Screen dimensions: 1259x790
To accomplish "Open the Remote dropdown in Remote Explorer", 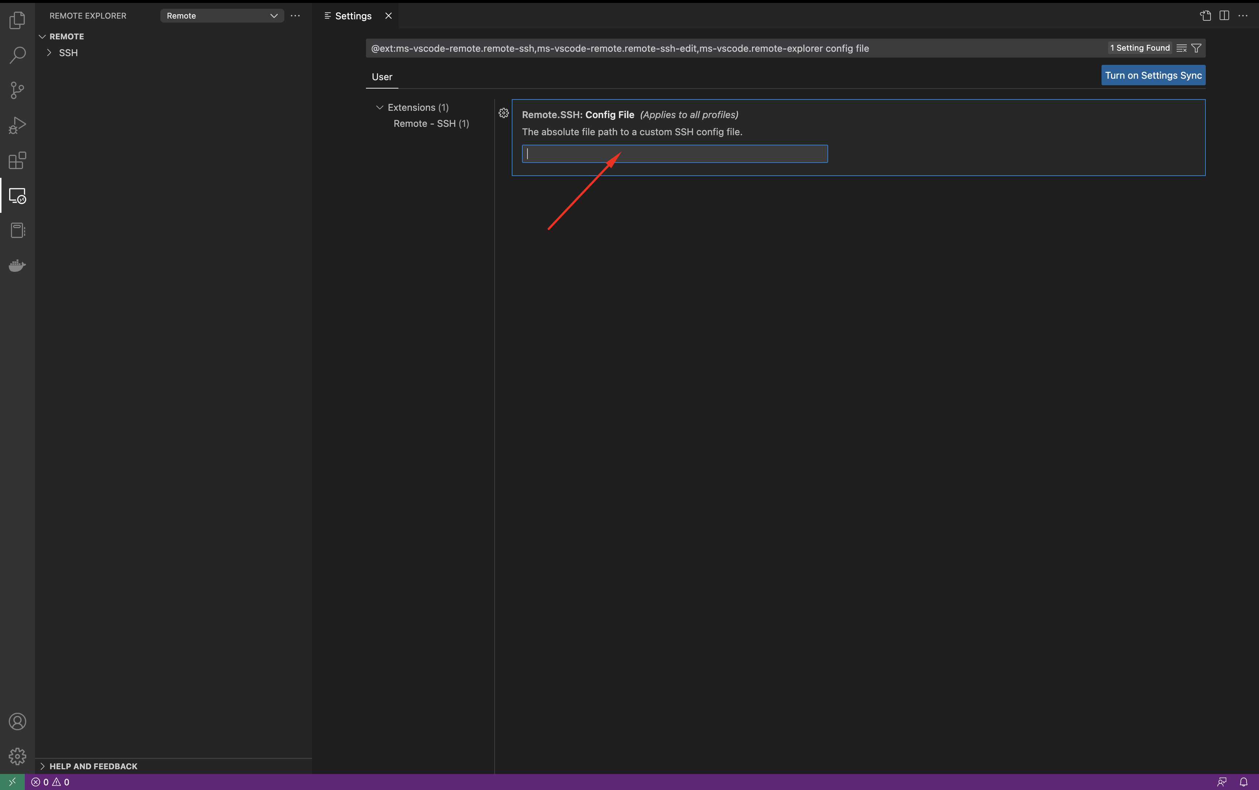I will pyautogui.click(x=222, y=16).
